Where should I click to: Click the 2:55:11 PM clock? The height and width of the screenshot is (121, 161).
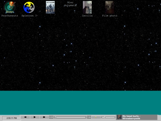point(12,118)
